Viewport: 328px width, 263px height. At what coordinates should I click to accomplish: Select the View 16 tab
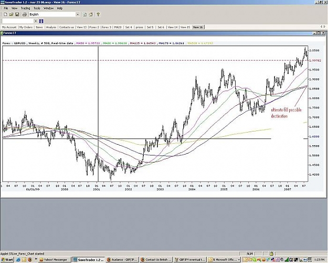coord(198,27)
